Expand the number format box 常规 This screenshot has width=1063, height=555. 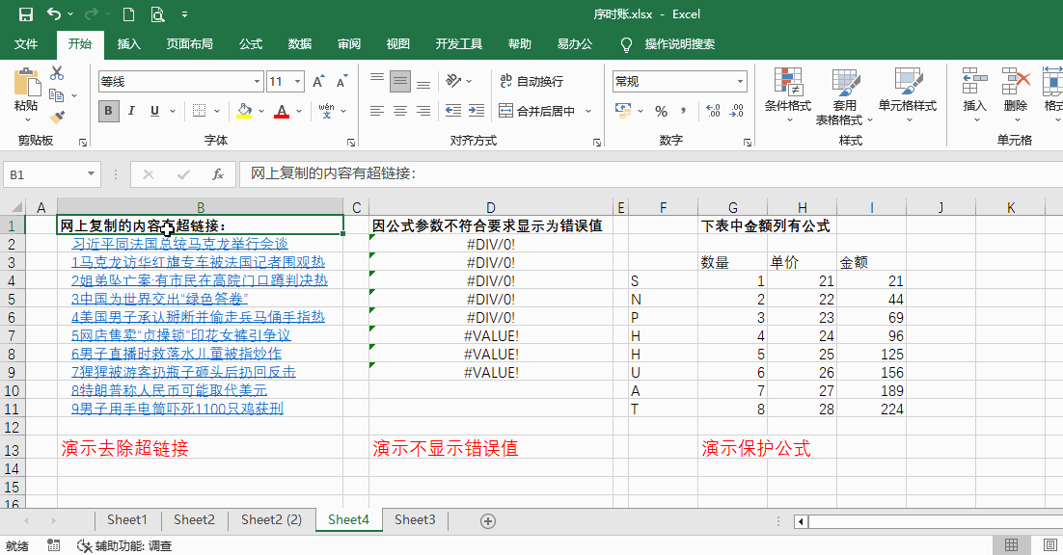[x=740, y=81]
